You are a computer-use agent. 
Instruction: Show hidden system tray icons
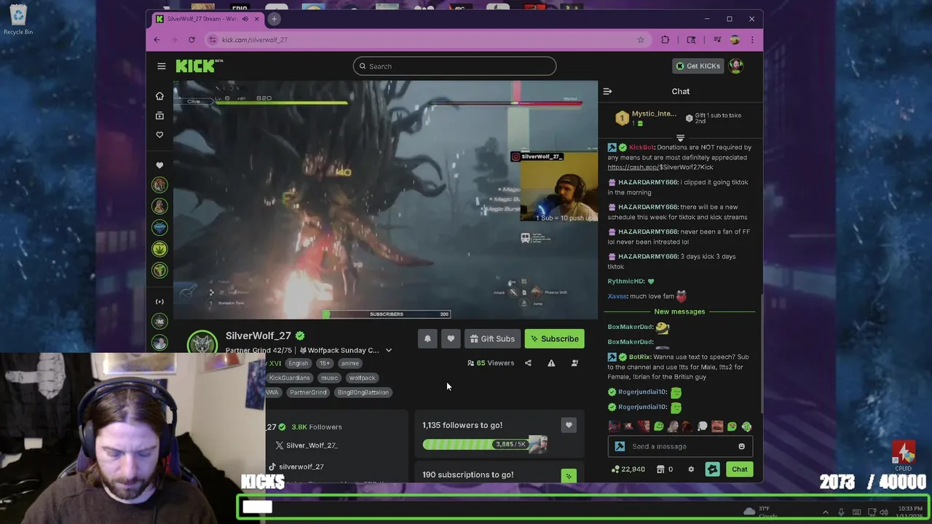point(825,512)
